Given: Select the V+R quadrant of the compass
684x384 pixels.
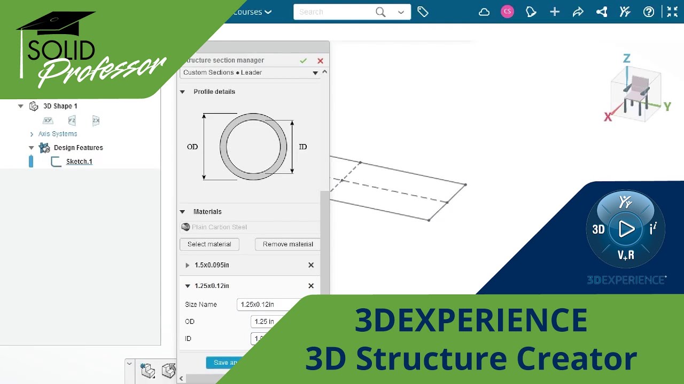Looking at the screenshot, I should point(626,255).
